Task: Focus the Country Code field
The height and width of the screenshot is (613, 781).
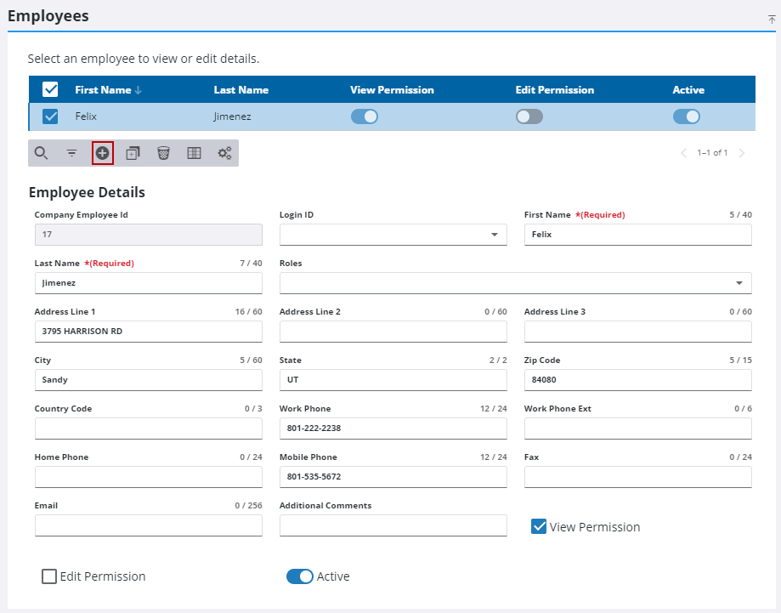Action: click(149, 429)
